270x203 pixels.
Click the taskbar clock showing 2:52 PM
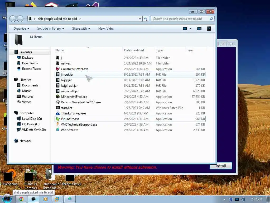(257, 199)
